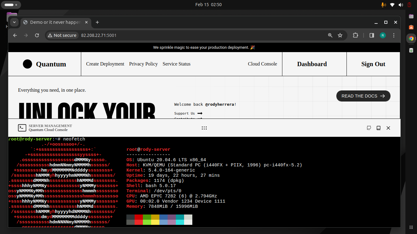Open Create Deployment nav link
417x234 pixels.
pos(105,64)
